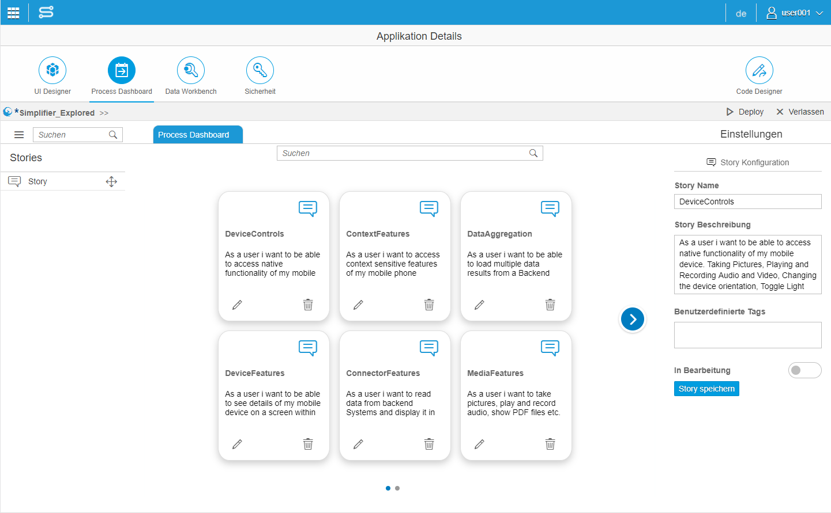Jump to first page dot indicator
The height and width of the screenshot is (513, 831).
pos(388,488)
